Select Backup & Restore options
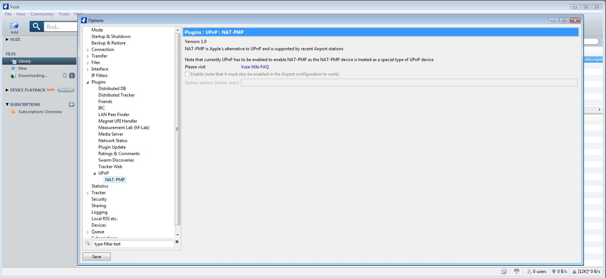This screenshot has height=278, width=606. pos(109,43)
